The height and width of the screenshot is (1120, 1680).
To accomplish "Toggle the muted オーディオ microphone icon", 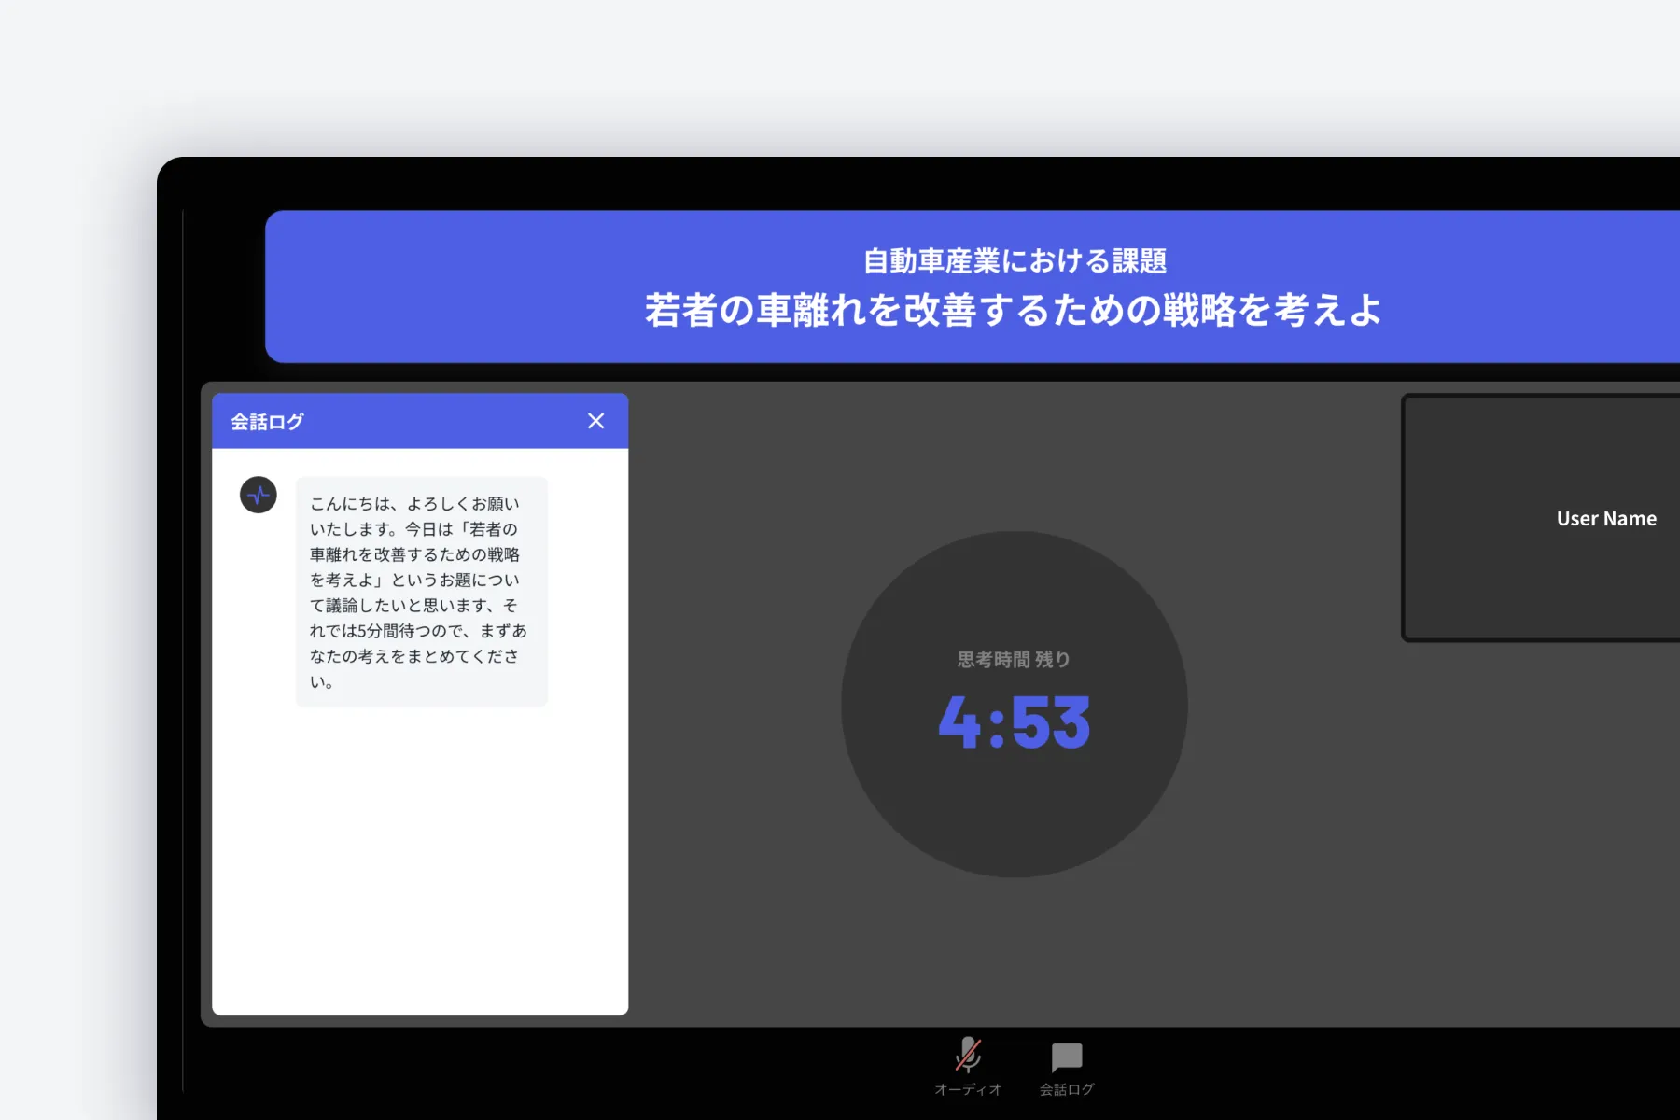I will click(968, 1055).
